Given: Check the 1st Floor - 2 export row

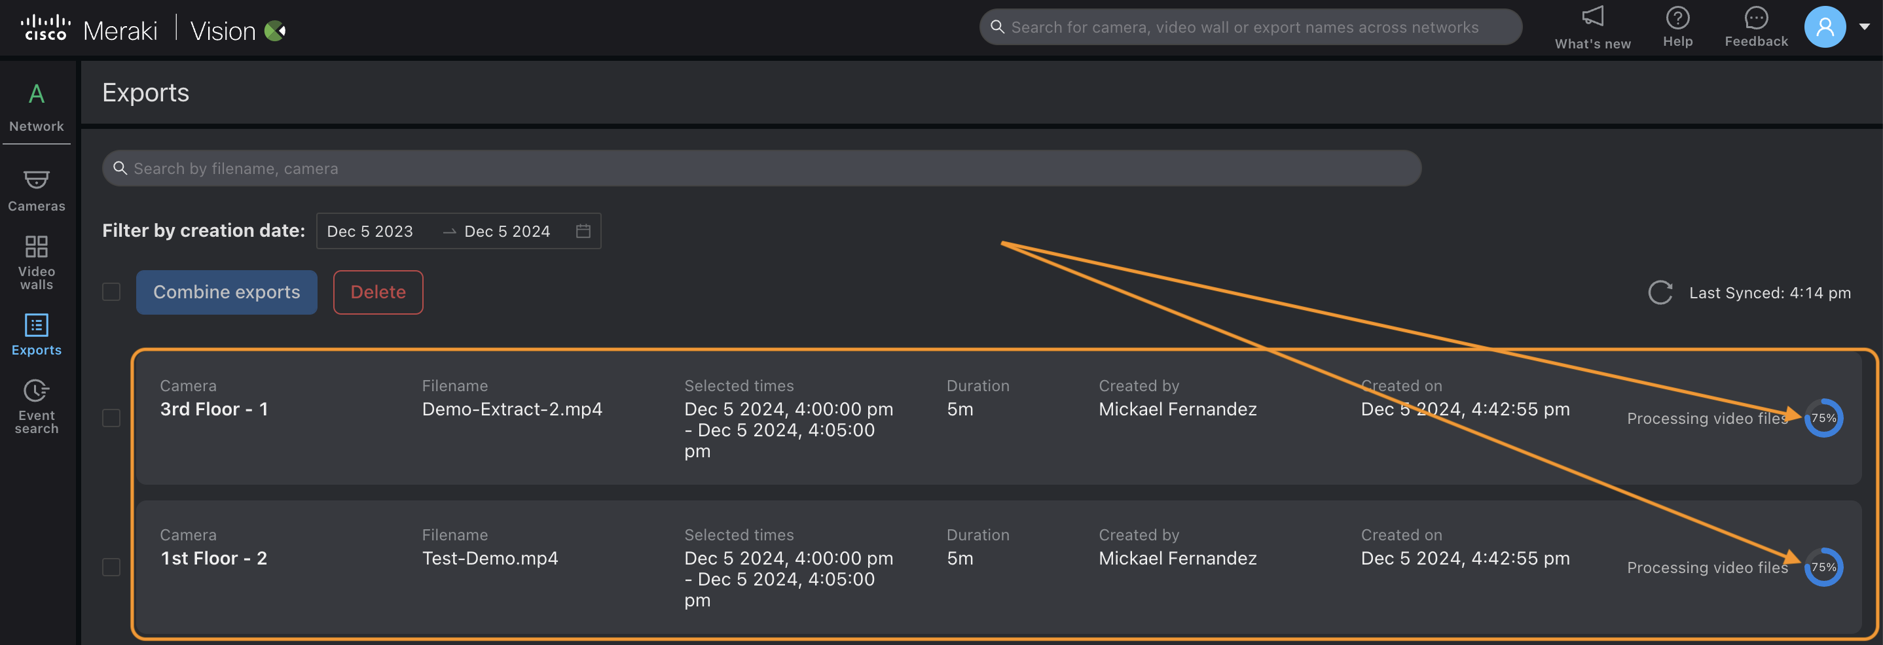Looking at the screenshot, I should pyautogui.click(x=111, y=567).
